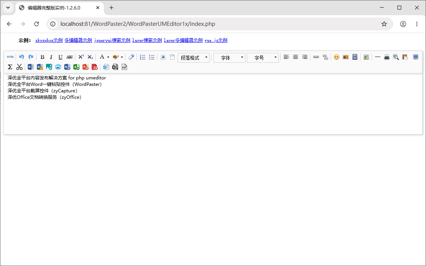The height and width of the screenshot is (266, 426).
Task: Open the vue.js示例 link
Action: click(x=216, y=40)
